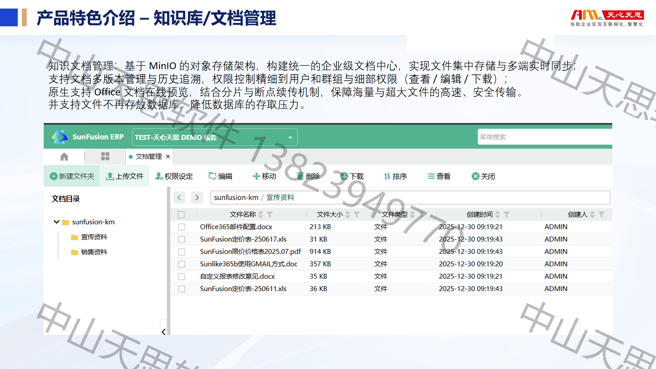This screenshot has width=656, height=369.
Task: Click the 排序 sort toolbar button
Action: [395, 176]
